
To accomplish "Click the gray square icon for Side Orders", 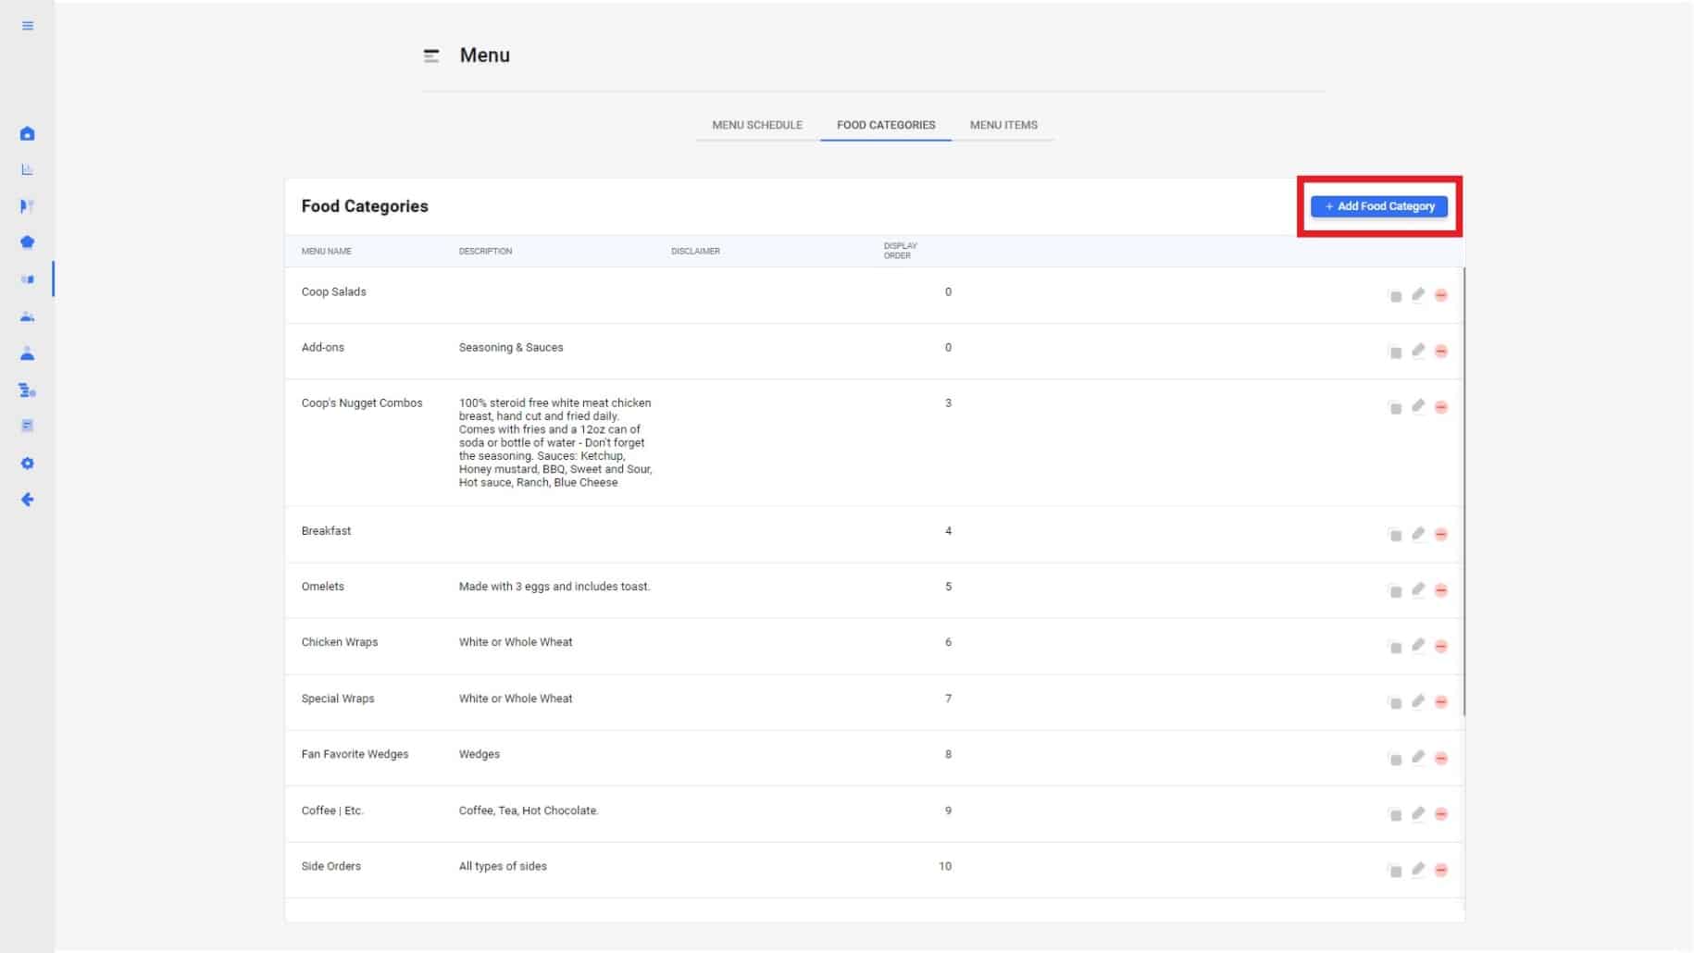I will click(x=1395, y=871).
